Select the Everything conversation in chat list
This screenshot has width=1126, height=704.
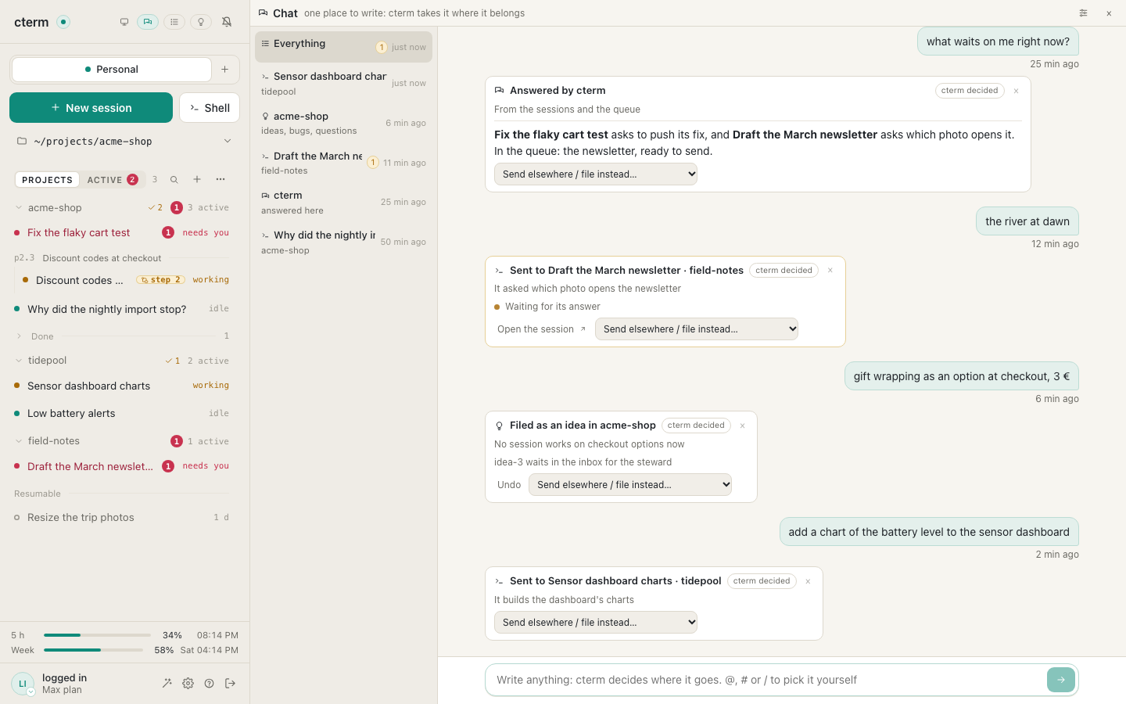click(343, 47)
